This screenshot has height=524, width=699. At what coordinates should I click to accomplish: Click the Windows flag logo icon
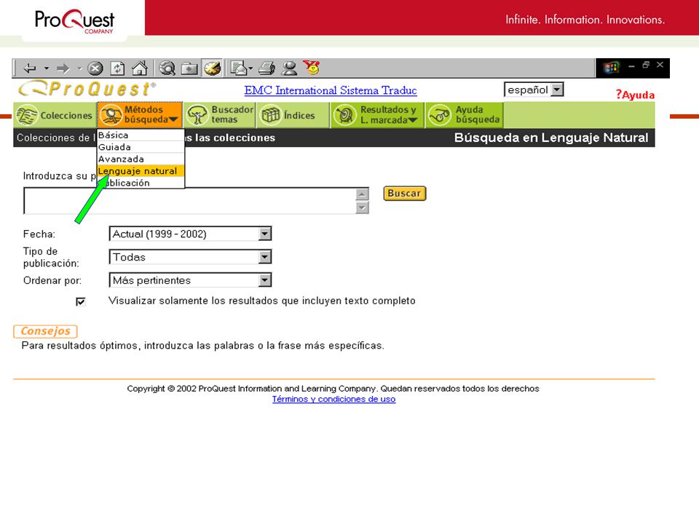[611, 68]
